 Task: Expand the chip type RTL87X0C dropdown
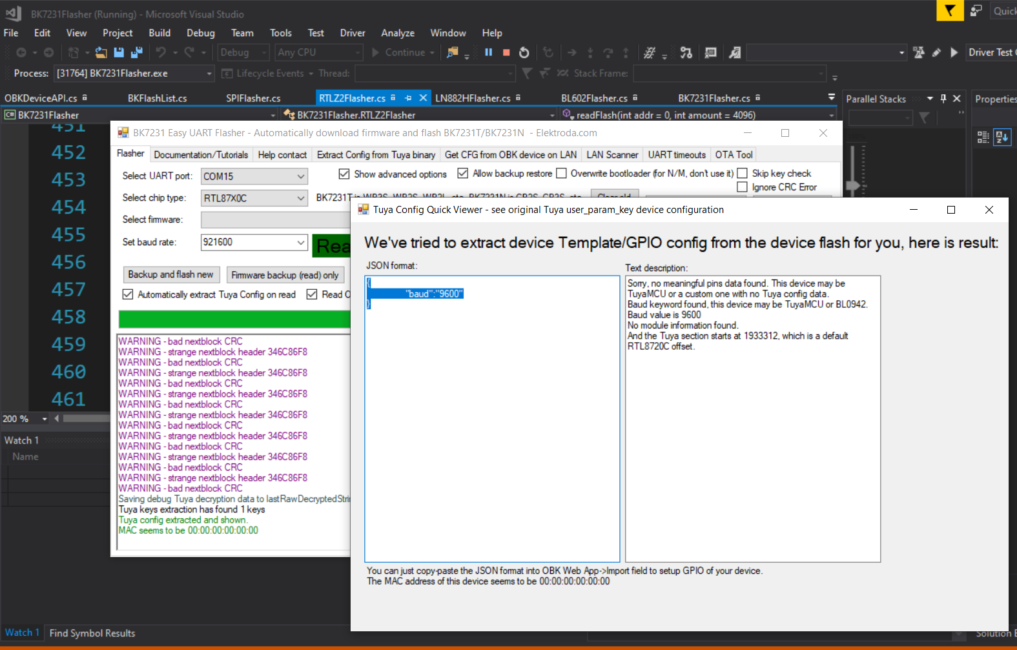[300, 198]
